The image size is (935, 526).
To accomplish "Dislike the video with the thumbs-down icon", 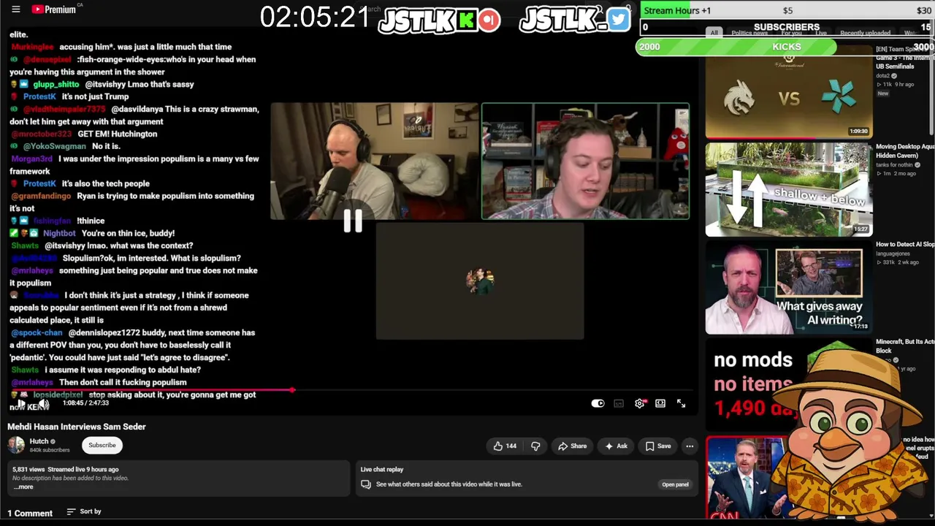I will point(535,446).
